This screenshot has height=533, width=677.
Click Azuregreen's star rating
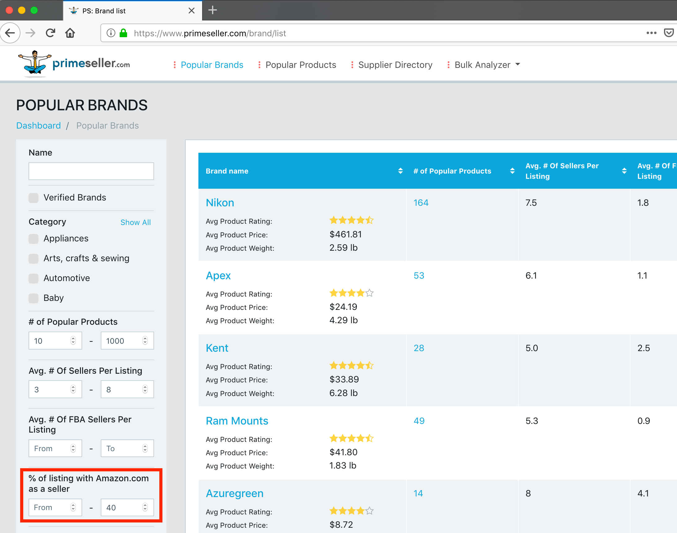352,511
